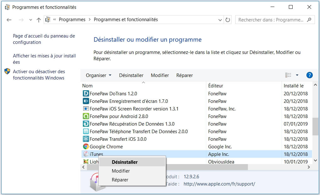
Task: Click the FonePaw pour Android icon
Action: point(86,116)
